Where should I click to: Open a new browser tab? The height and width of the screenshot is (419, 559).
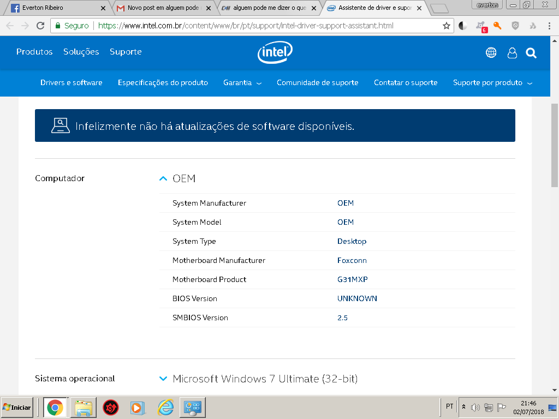(x=439, y=9)
